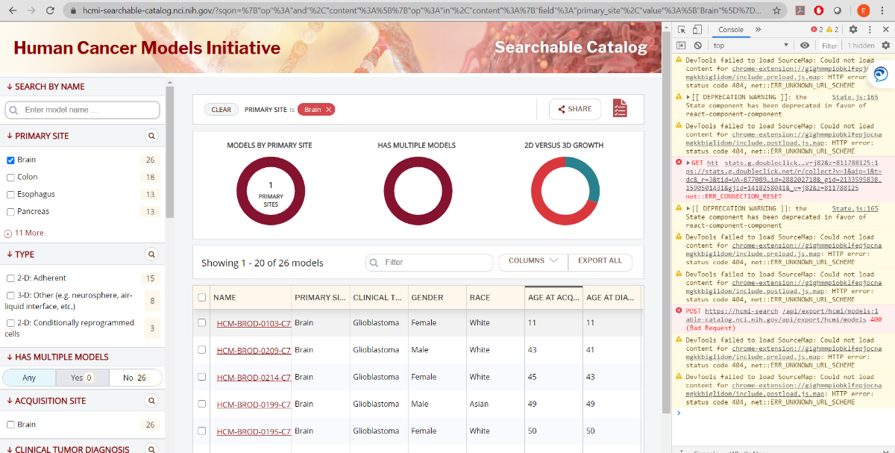
Task: Select the checkbox for row HCM-BROD-0103-C7
Action: (200, 322)
